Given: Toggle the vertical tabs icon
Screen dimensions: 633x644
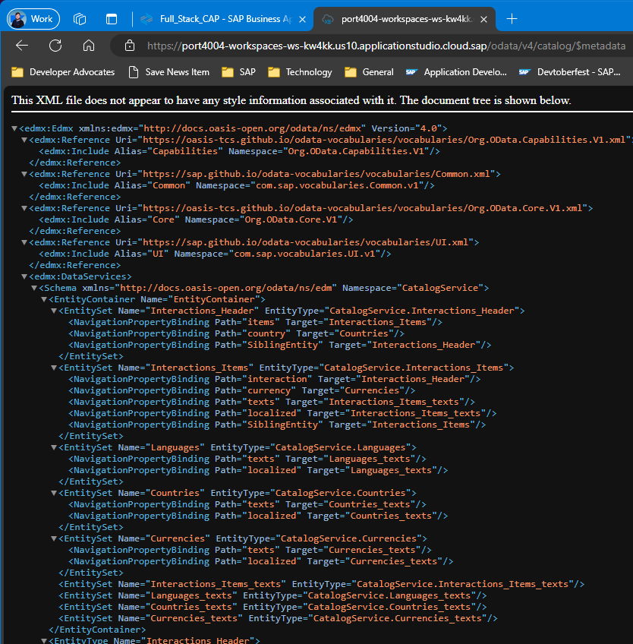Looking at the screenshot, I should click(x=112, y=19).
